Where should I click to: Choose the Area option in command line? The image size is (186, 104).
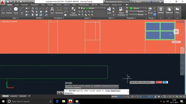click(108, 91)
